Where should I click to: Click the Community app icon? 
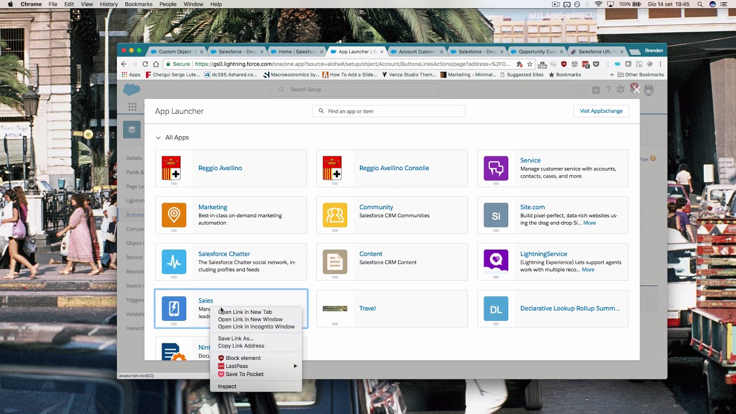335,215
